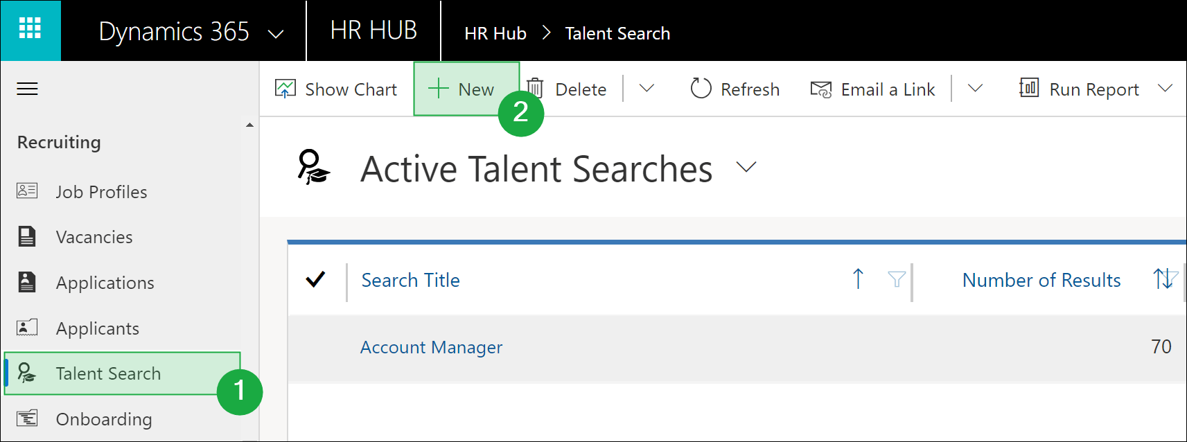Click the HR HUB app name
The height and width of the screenshot is (442, 1187).
(x=373, y=30)
